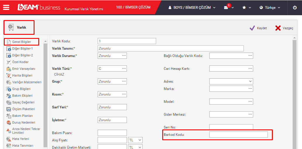
Task: Click the CİHAZ text under Varlık Türü
Action: [x=59, y=74]
